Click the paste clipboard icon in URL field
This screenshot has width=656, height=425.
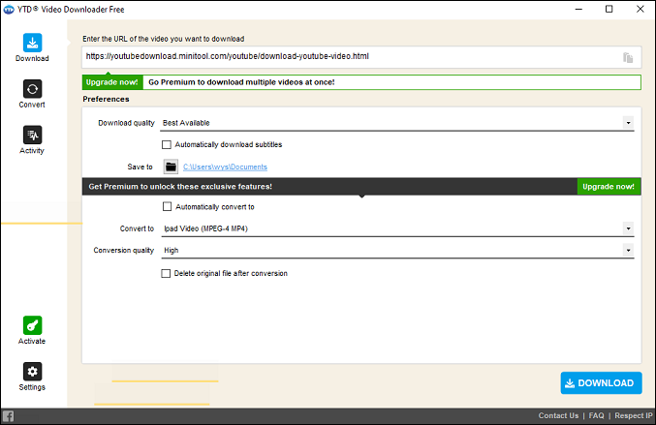pos(628,57)
